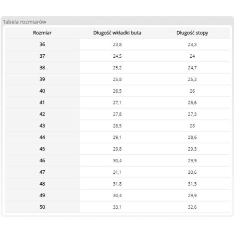Click the Tabela rozmiarów title

[24, 22]
